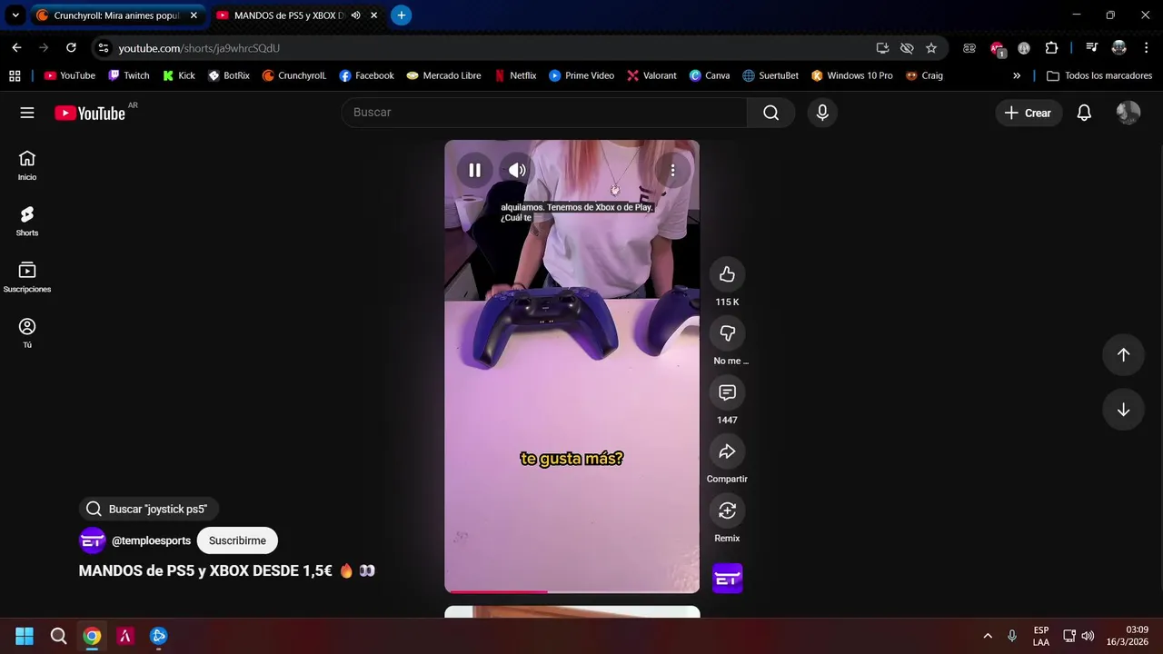
Task: Open the purple ET sound thumbnail
Action: pyautogui.click(x=727, y=578)
